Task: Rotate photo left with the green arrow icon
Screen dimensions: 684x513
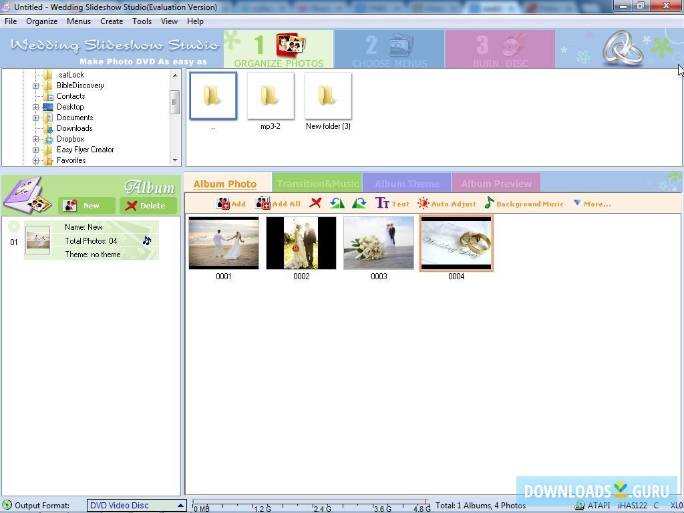Action: pyautogui.click(x=336, y=203)
